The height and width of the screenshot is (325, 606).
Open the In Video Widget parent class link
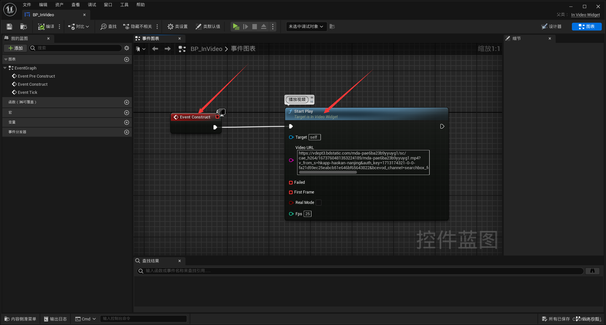click(586, 15)
